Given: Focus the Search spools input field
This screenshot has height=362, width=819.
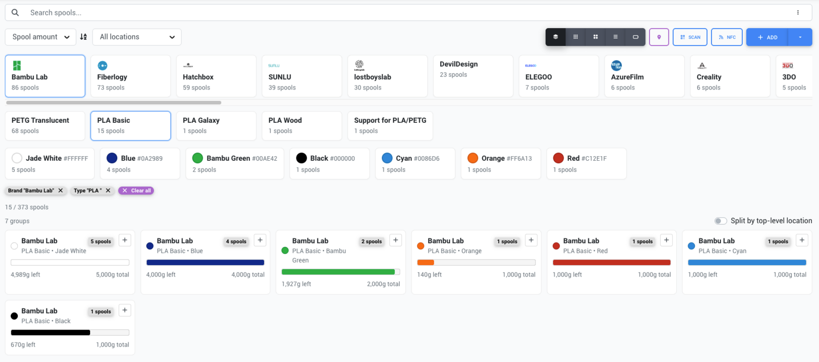Looking at the screenshot, I should coord(408,12).
